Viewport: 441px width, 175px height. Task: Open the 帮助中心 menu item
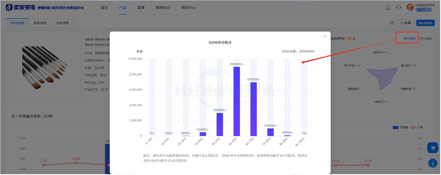(x=188, y=8)
